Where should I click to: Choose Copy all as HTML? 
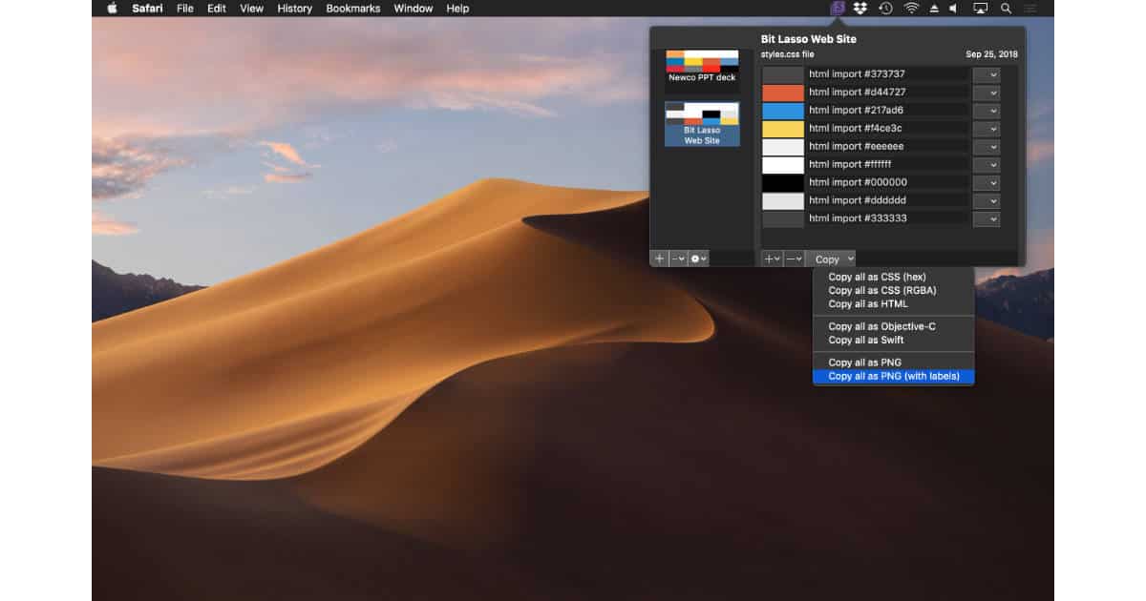(893, 304)
